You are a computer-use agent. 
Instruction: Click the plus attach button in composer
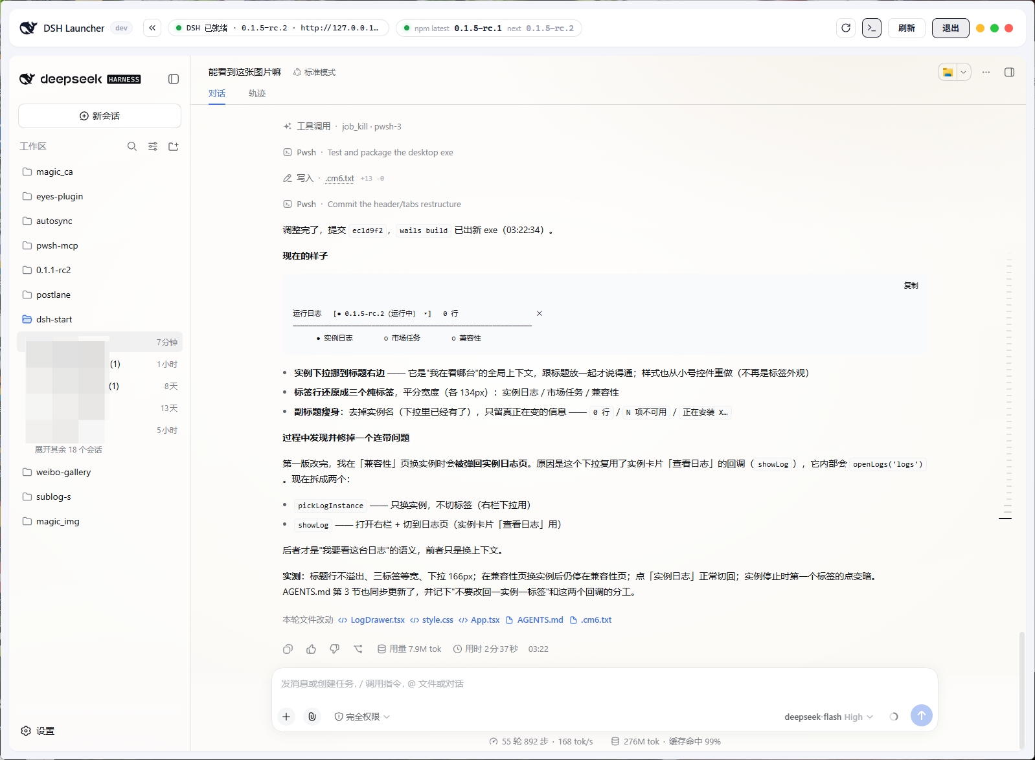click(x=286, y=717)
